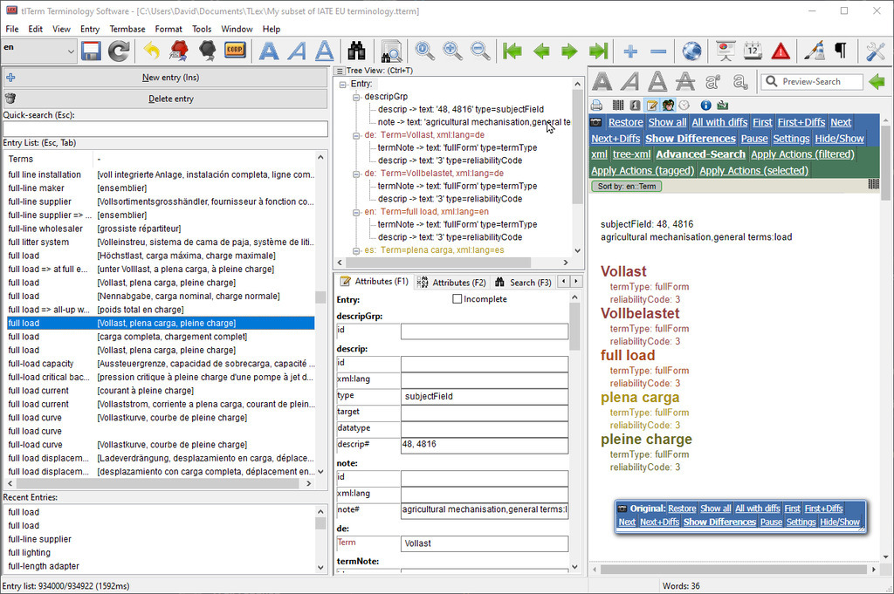Toggle the Incomplete checkbox

pyautogui.click(x=457, y=299)
